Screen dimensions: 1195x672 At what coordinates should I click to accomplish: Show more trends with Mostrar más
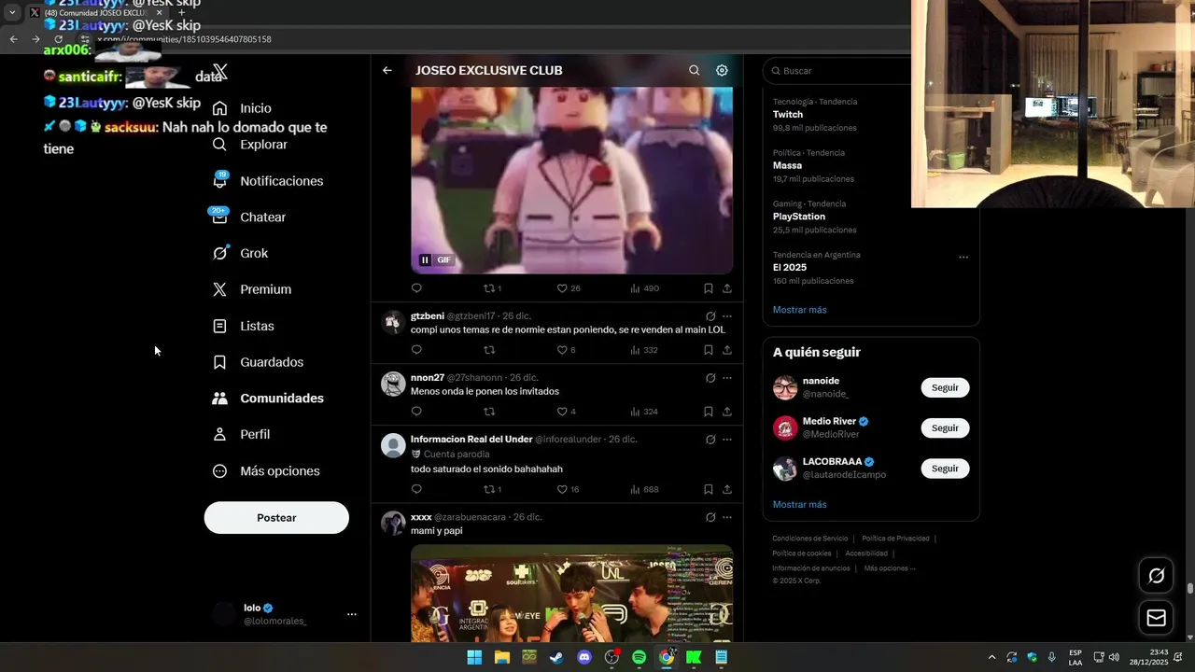click(799, 310)
